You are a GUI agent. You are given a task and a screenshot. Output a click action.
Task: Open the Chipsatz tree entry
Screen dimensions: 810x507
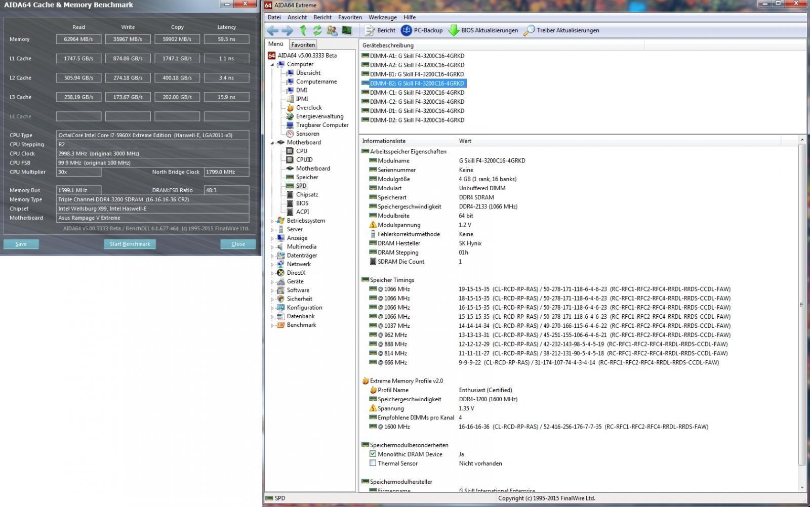[302, 194]
